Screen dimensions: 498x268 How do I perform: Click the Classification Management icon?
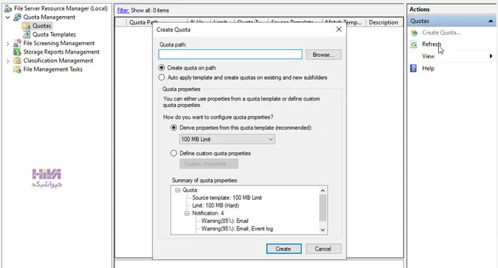pos(17,60)
